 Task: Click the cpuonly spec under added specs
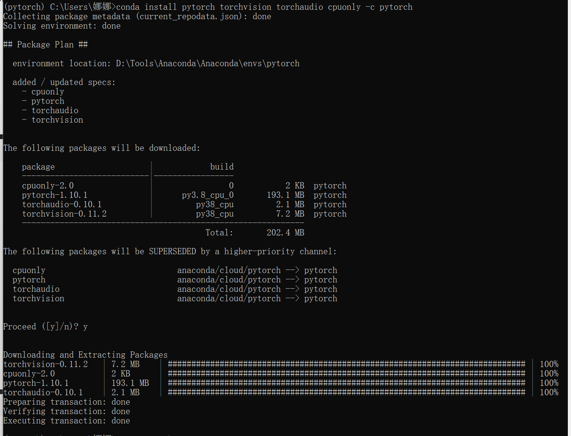click(x=47, y=91)
